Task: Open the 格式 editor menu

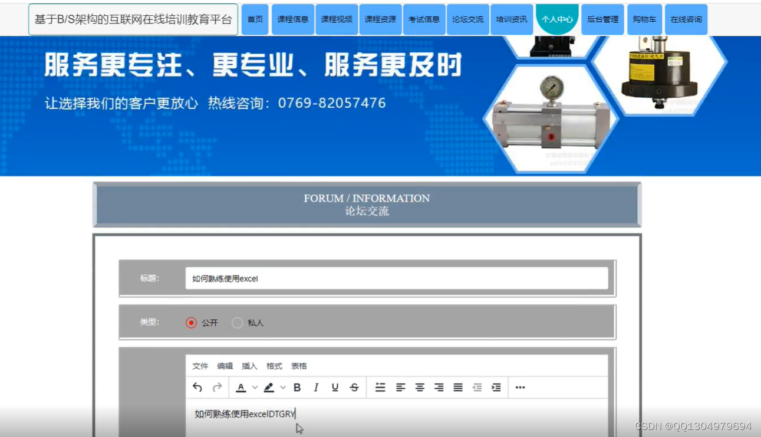Action: [x=274, y=366]
